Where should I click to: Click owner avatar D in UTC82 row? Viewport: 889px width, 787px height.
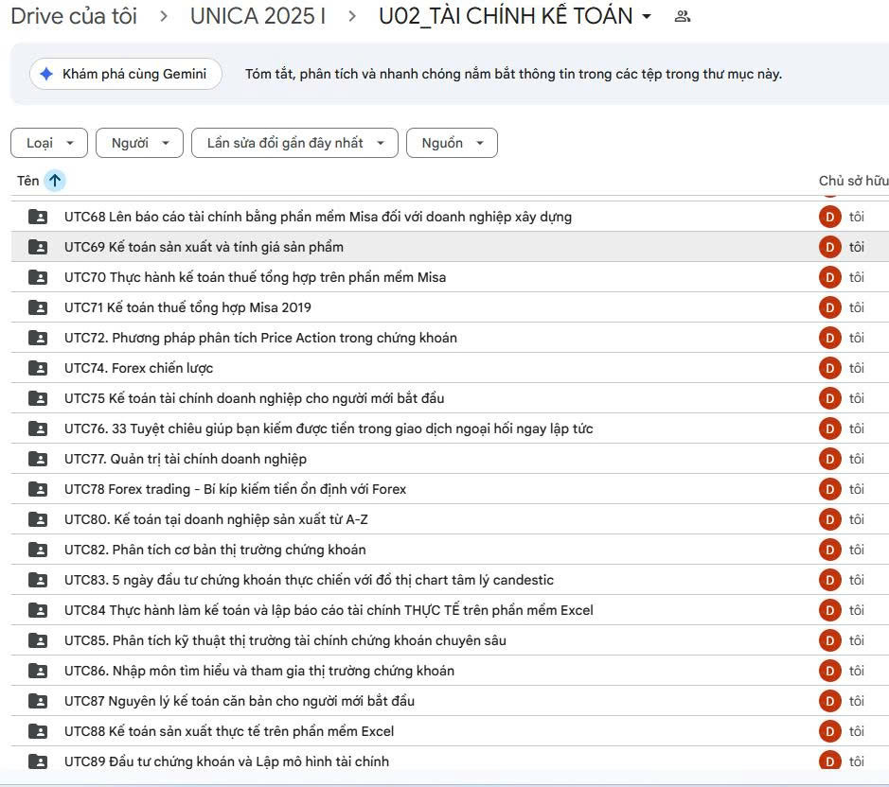click(829, 550)
